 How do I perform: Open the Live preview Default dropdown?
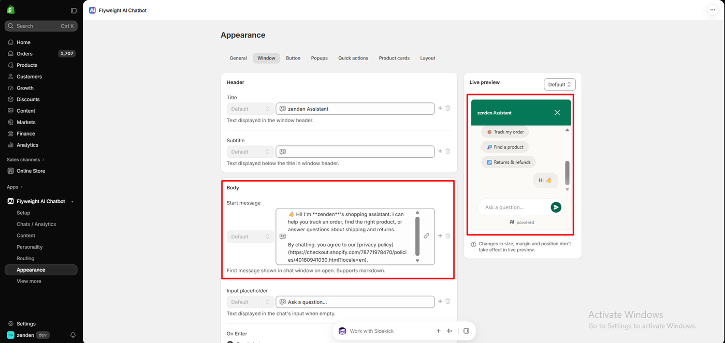560,84
